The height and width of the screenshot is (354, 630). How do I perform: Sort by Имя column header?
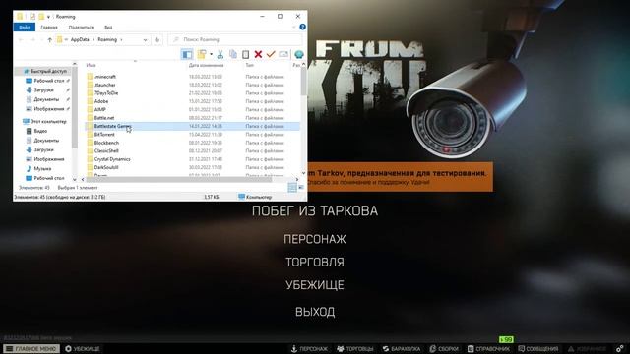[x=91, y=65]
